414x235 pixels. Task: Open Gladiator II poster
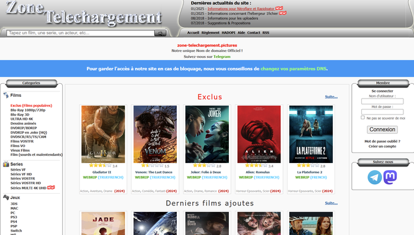[x=103, y=134]
